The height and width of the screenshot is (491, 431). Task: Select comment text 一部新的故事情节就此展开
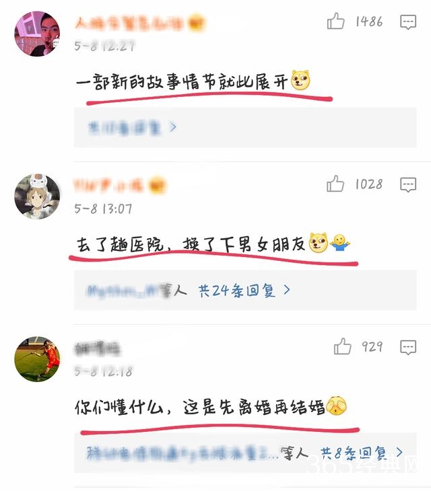[x=182, y=81]
